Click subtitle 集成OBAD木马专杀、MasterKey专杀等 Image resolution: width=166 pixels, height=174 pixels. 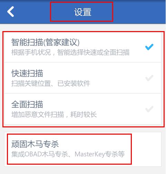pyautogui.click(x=68, y=154)
